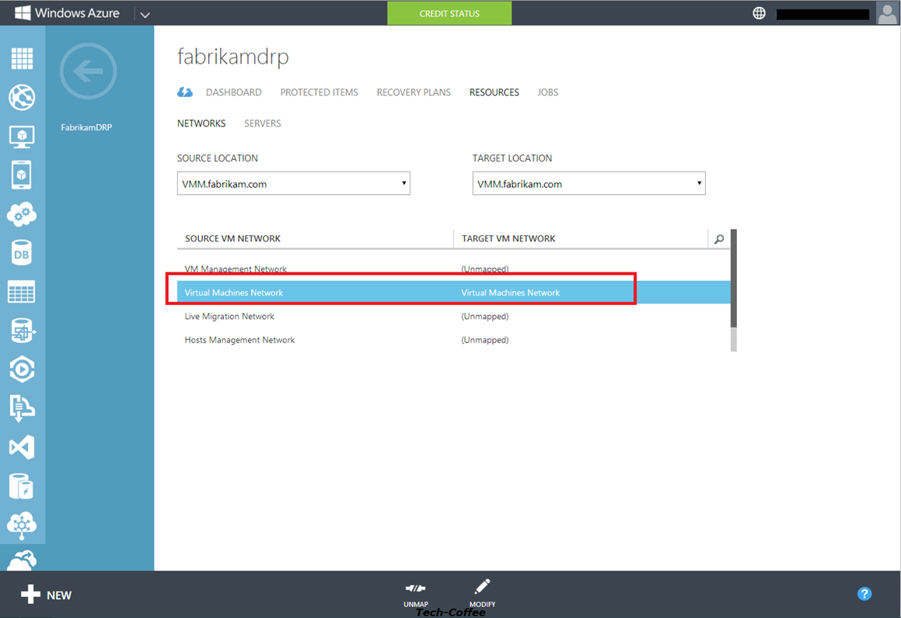Click (Unmapped) in Hosts Management Network row
Viewport: 901px width, 618px height.
(x=485, y=340)
